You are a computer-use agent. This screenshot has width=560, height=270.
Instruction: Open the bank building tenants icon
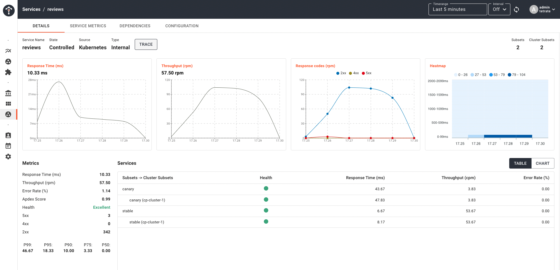tap(8, 93)
